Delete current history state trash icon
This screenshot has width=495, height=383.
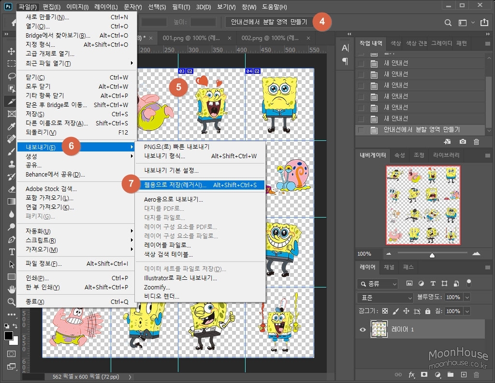coord(476,142)
